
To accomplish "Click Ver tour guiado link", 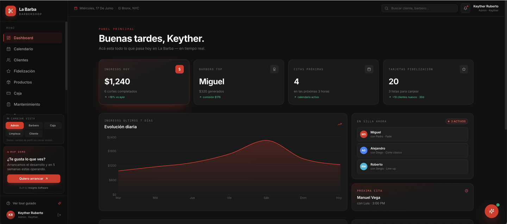I will point(24,203).
